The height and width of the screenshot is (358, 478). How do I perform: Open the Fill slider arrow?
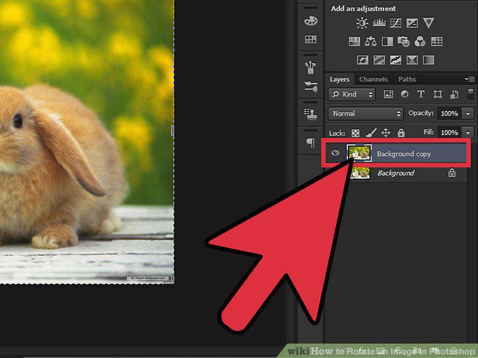click(x=468, y=133)
